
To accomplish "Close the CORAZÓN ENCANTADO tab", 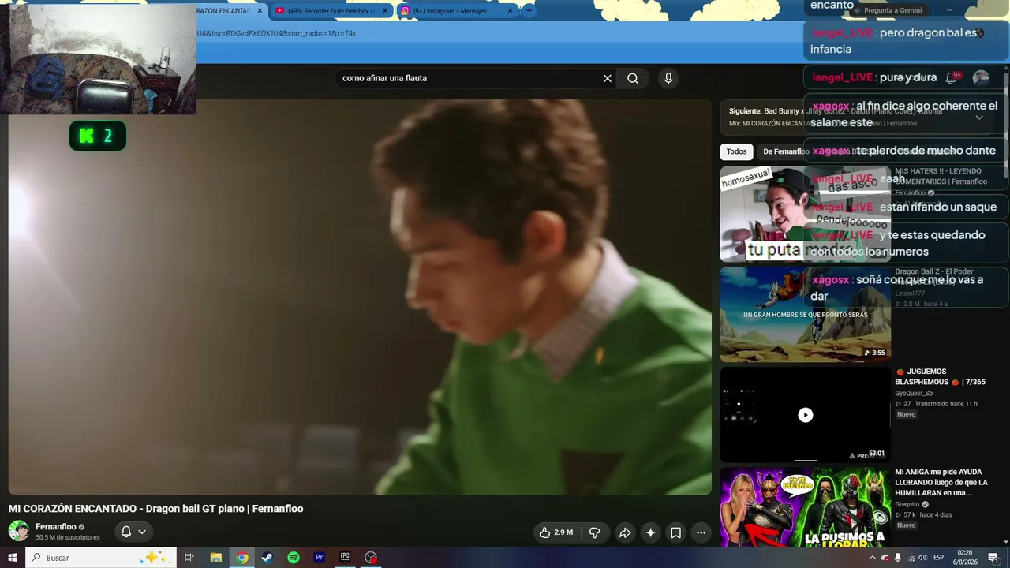I will click(x=260, y=11).
